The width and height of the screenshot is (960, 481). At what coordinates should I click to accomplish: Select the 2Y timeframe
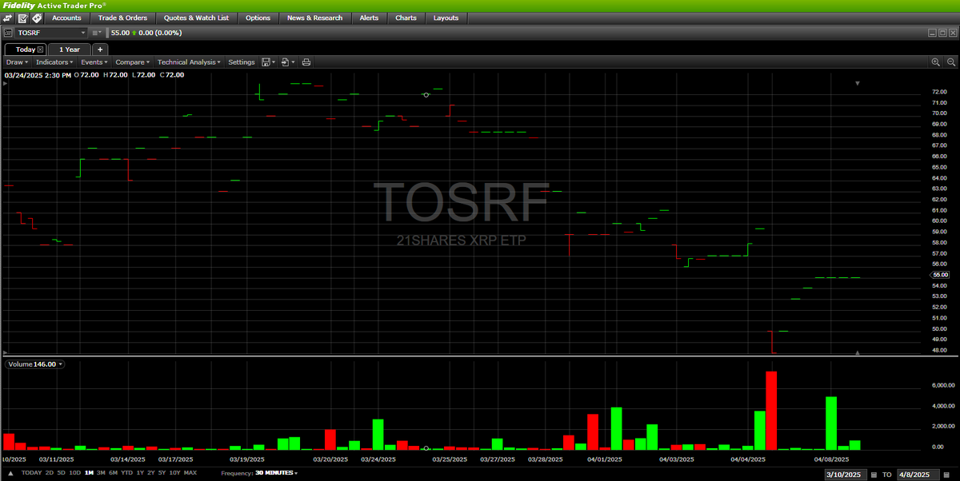point(151,473)
